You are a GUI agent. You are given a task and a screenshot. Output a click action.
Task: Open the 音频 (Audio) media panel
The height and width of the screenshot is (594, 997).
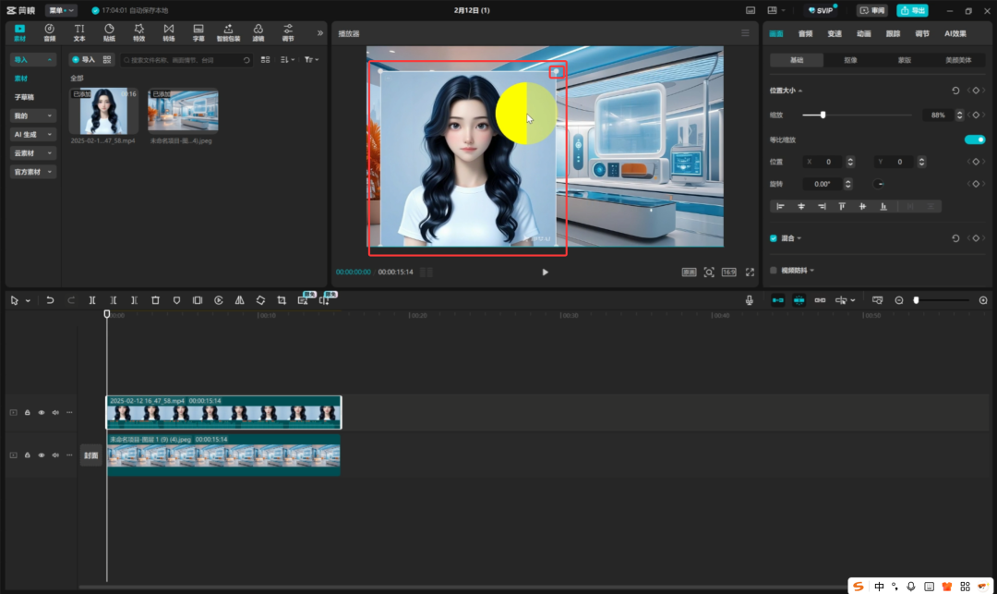(49, 32)
